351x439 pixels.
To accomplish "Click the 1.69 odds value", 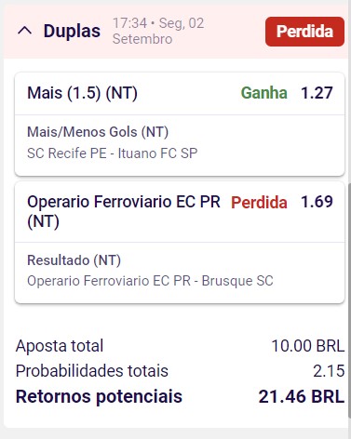I will 317,202.
